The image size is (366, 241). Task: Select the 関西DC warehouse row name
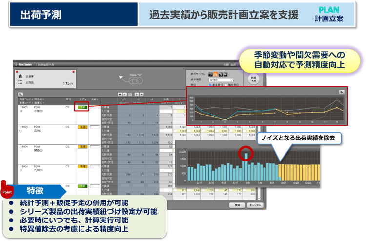tap(39, 151)
